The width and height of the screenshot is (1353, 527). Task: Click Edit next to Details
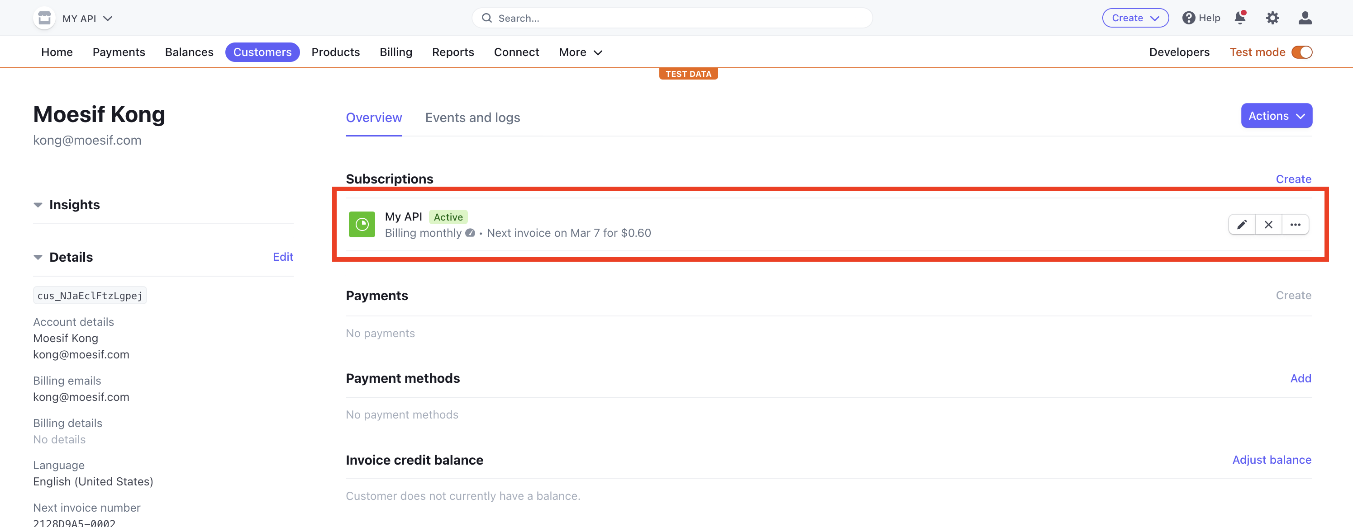tap(282, 256)
